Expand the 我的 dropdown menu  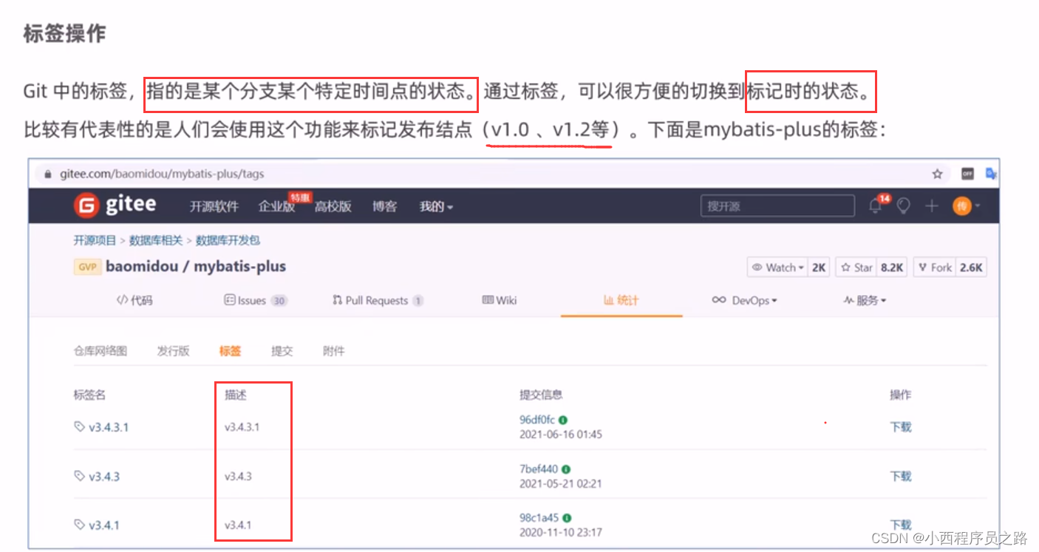pos(436,206)
